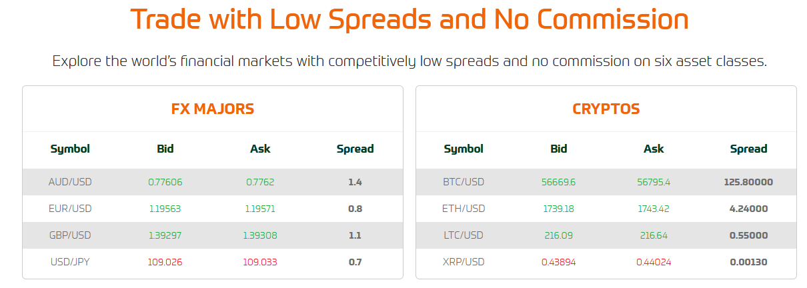Select the EUR/USD symbol
This screenshot has height=288, width=807.
click(70, 209)
